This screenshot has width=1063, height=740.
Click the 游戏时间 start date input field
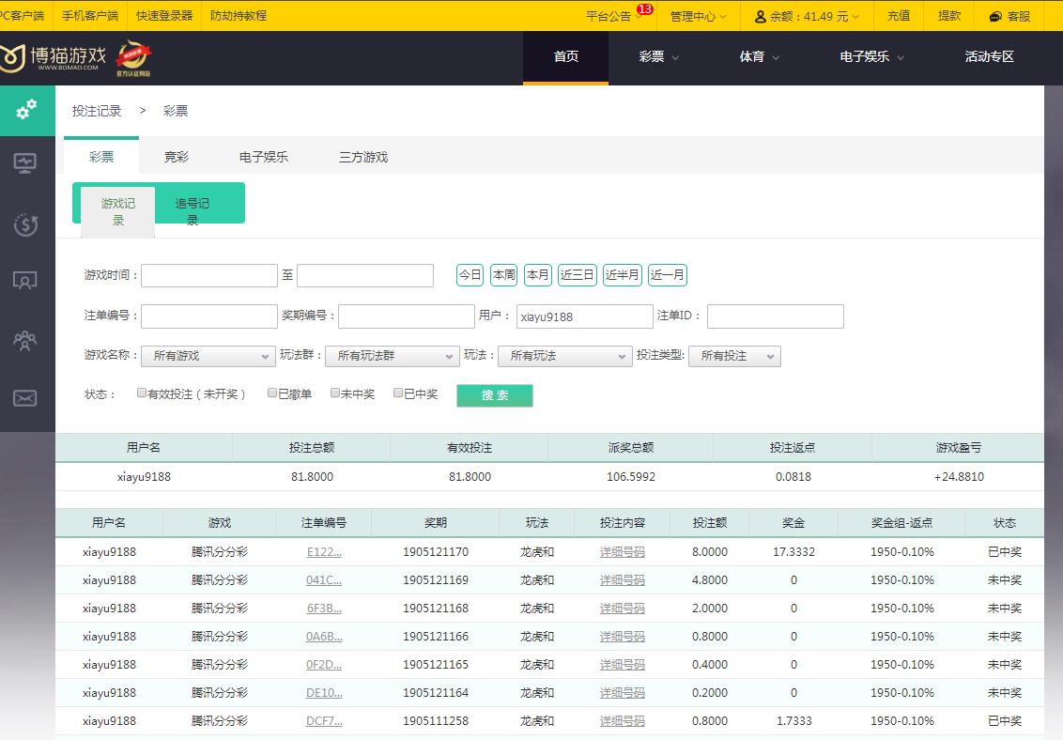pyautogui.click(x=208, y=274)
